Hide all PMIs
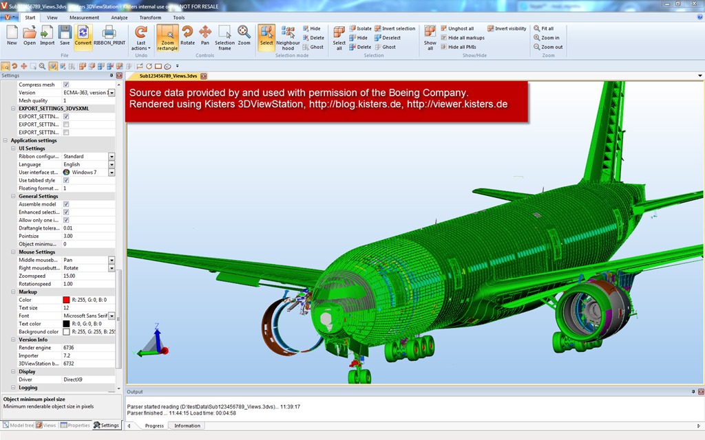 tap(459, 47)
